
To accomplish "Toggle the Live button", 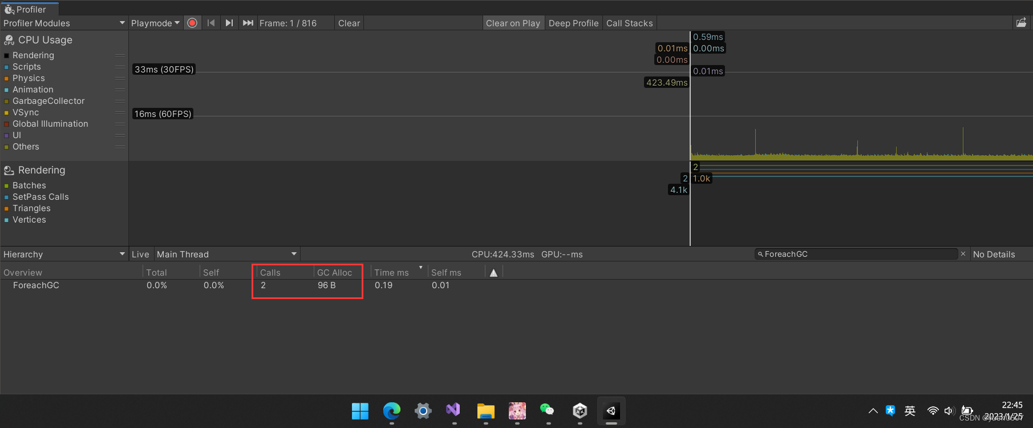I will coord(140,254).
